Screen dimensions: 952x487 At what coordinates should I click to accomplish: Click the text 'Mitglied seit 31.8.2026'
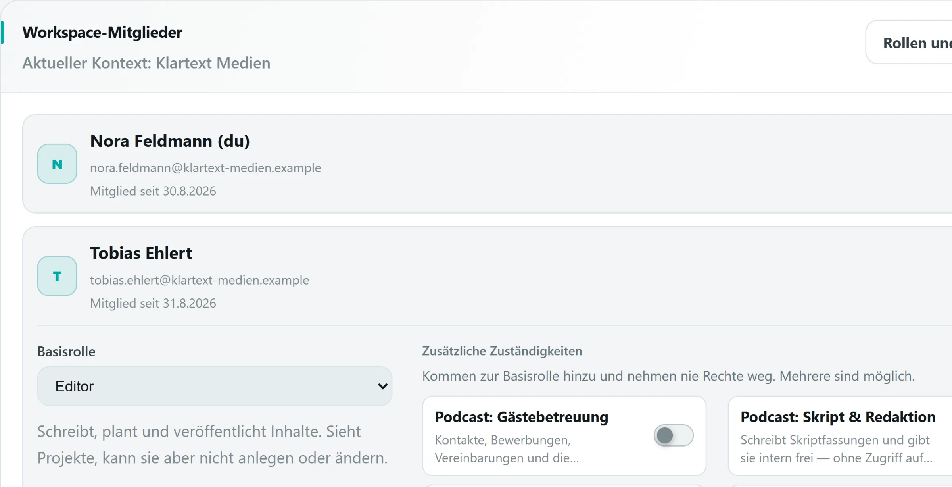click(153, 303)
